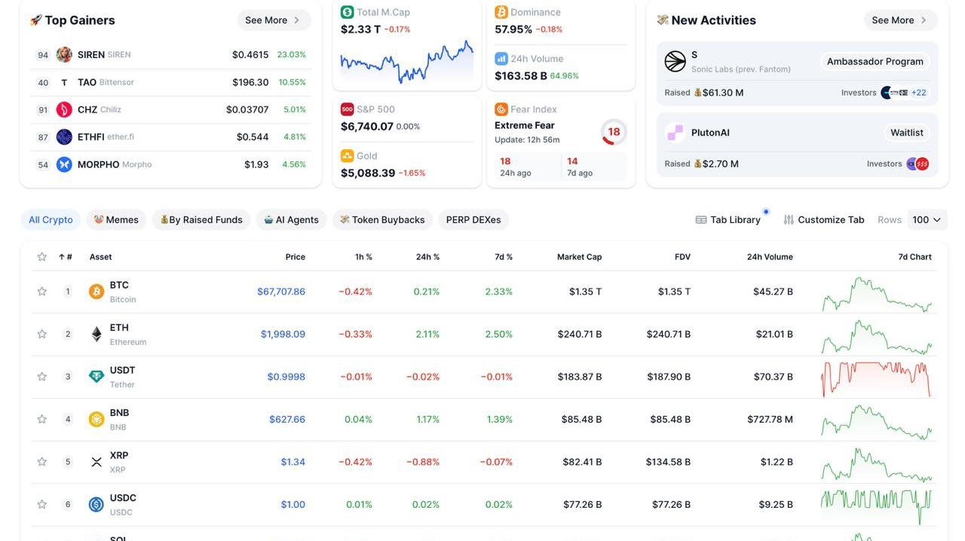
Task: Sort table by 24h Volume column
Action: click(x=770, y=257)
